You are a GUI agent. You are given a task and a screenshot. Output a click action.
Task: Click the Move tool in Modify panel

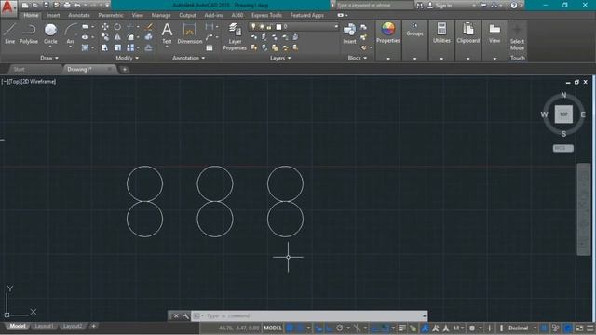[105, 27]
